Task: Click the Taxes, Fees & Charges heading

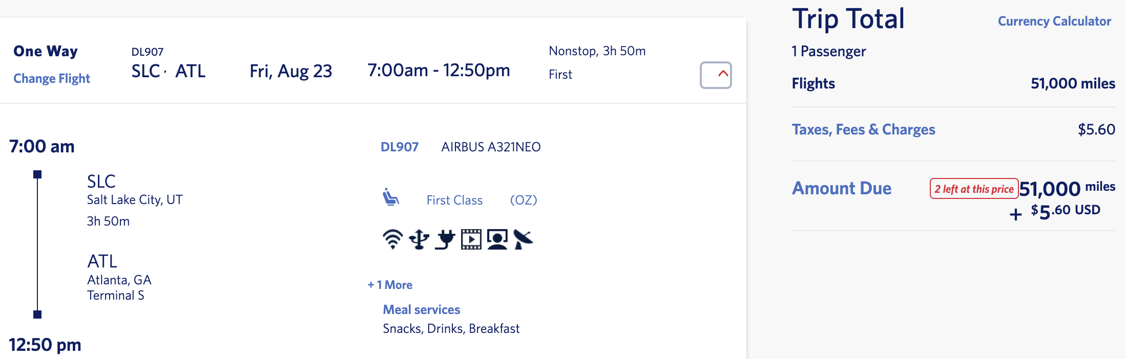Action: click(x=863, y=129)
